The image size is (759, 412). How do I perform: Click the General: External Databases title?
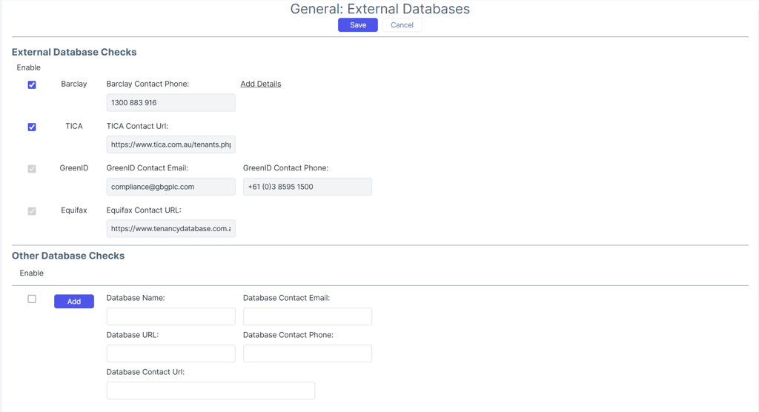pos(380,9)
